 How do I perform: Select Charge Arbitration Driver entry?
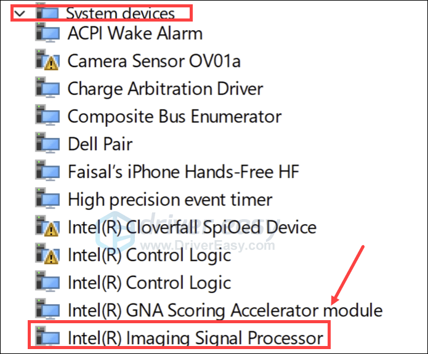(x=165, y=88)
